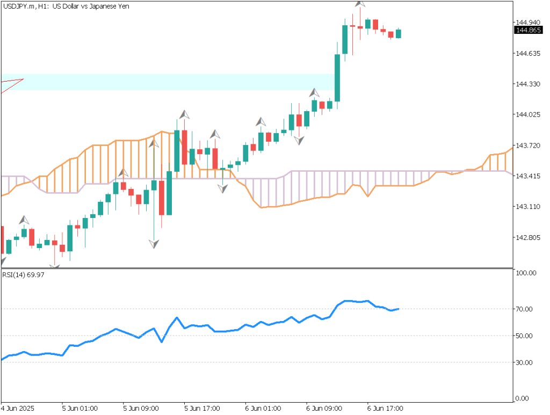Click the down fractal arrow near 5 Jun 17:00 cloud bottom
Viewport: 550px width, 415px height.
coord(223,188)
